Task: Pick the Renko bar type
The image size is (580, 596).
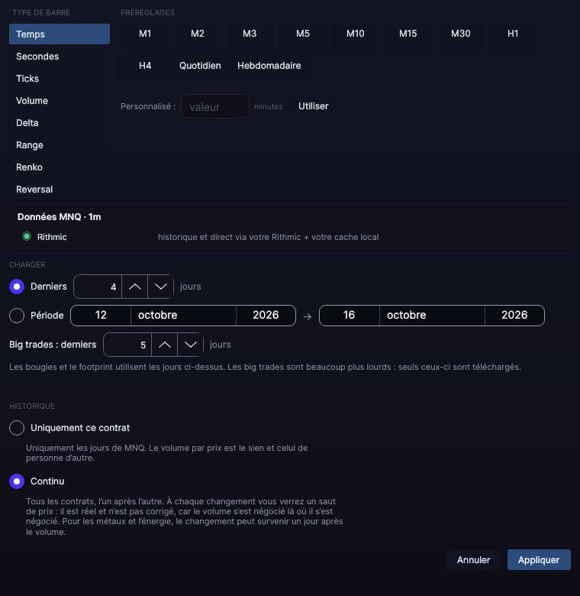Action: click(x=60, y=167)
